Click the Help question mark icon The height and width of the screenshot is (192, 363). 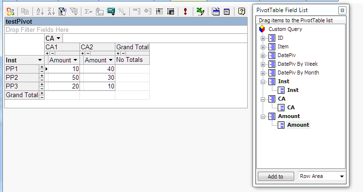point(241,11)
